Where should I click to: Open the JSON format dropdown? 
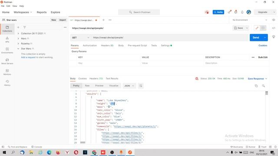pyautogui.click(x=129, y=86)
